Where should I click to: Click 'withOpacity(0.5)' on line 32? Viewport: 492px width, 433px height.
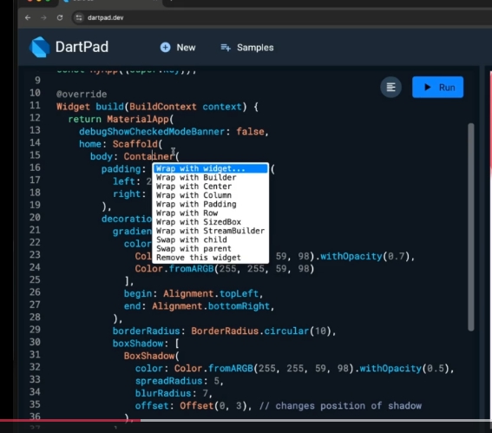point(403,369)
